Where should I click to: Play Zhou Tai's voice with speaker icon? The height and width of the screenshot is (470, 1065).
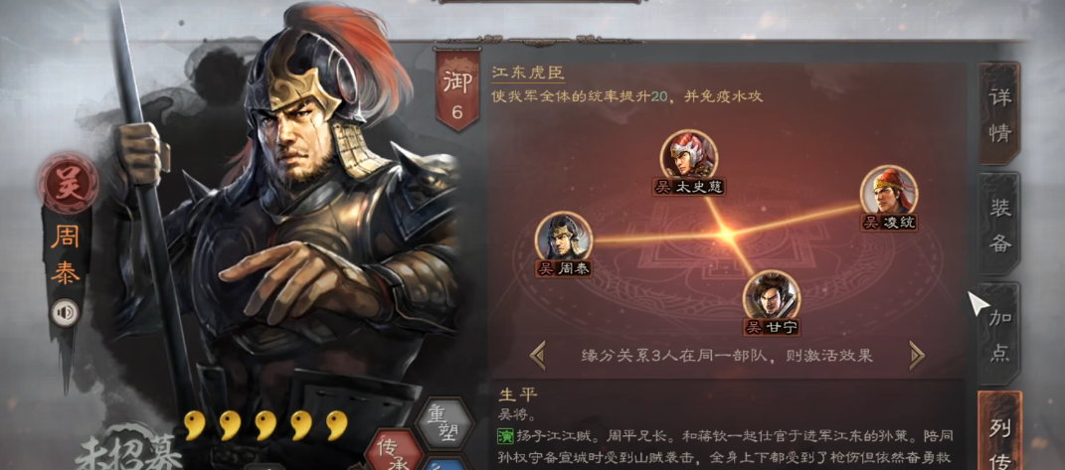pos(66,312)
